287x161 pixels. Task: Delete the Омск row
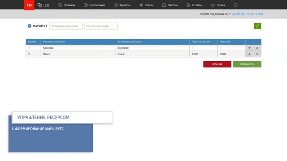click(257, 54)
